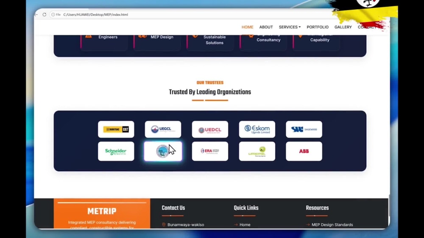Screen dimensions: 424x238
Task: Click the browser back arrow
Action: pos(36,14)
